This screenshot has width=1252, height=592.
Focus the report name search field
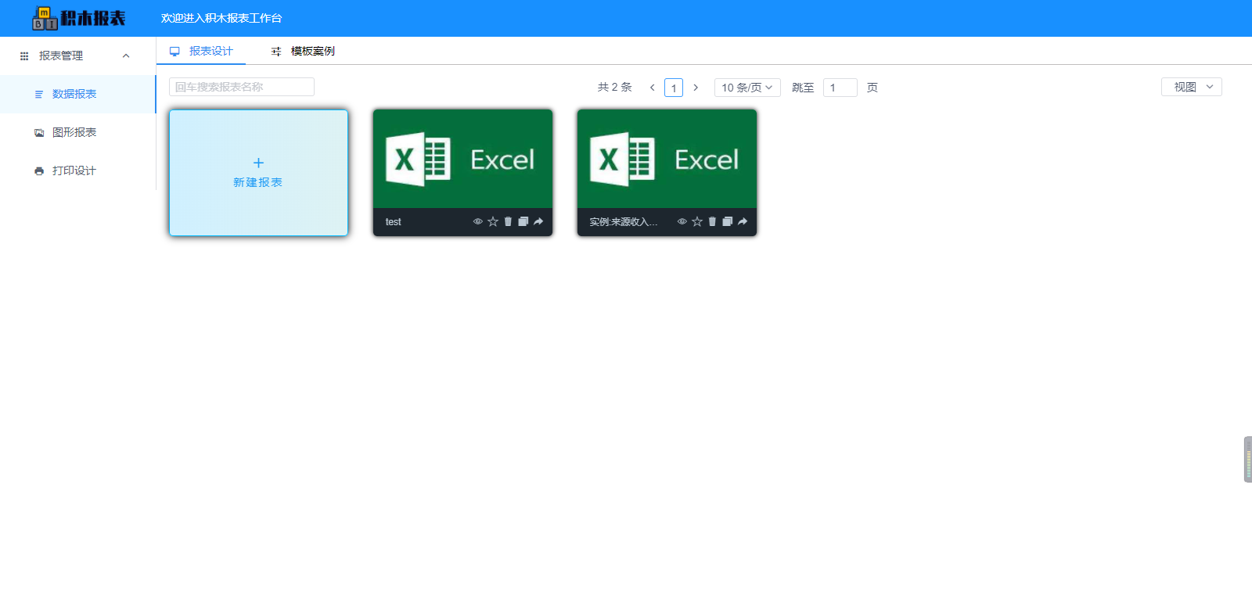pos(242,87)
